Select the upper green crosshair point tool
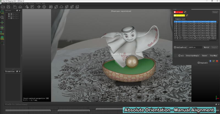The height and width of the screenshot is (114, 220). (x=2, y=22)
